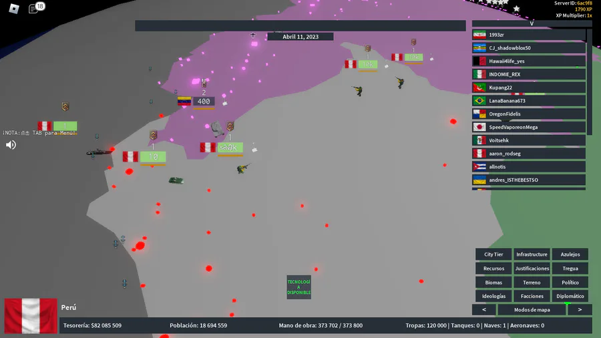Show the Facciones map mode
Screen dimensions: 601x338
(532, 296)
